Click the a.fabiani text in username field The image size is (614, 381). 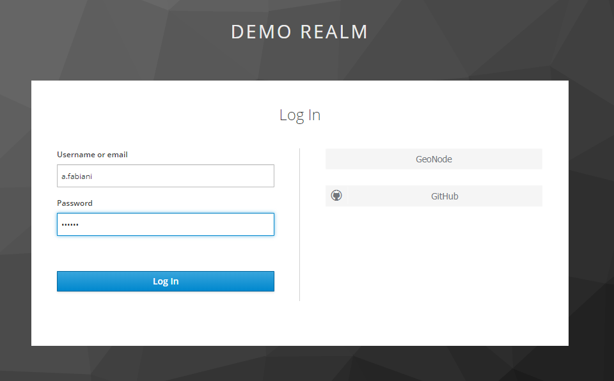pyautogui.click(x=77, y=176)
